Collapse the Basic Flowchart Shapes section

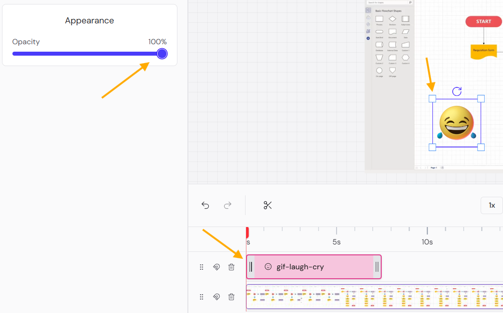[390, 10]
